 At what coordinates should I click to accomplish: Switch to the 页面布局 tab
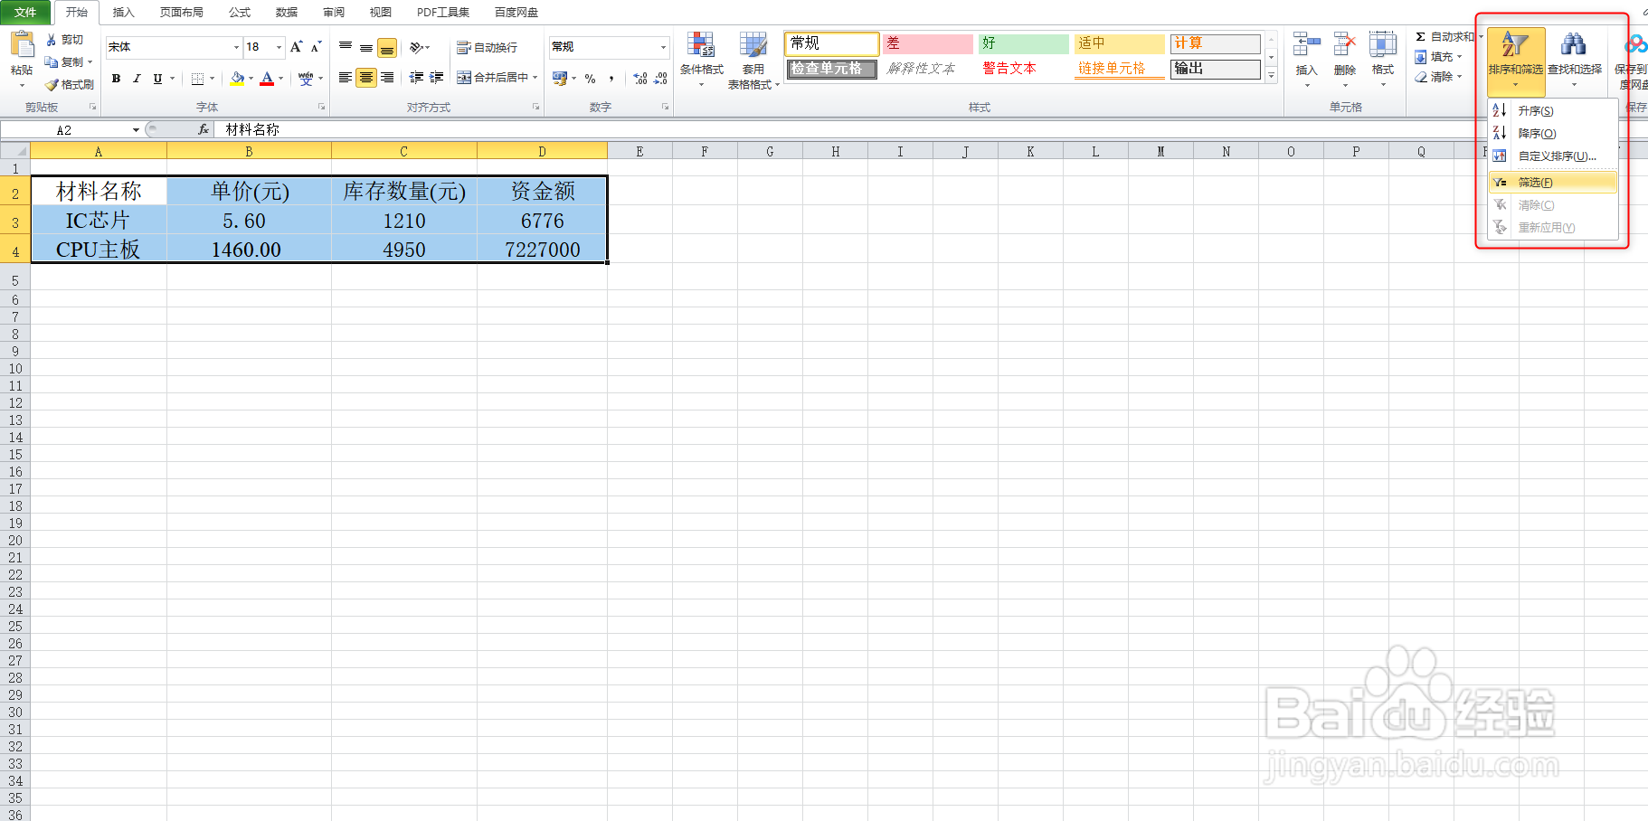point(181,13)
